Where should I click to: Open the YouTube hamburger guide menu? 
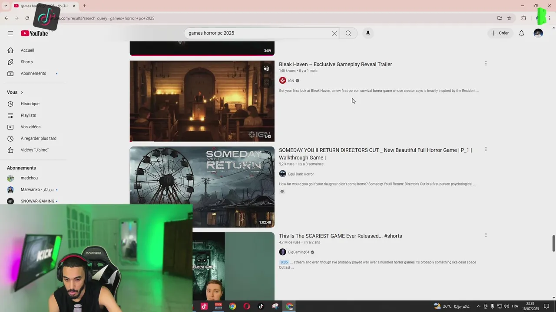10,33
